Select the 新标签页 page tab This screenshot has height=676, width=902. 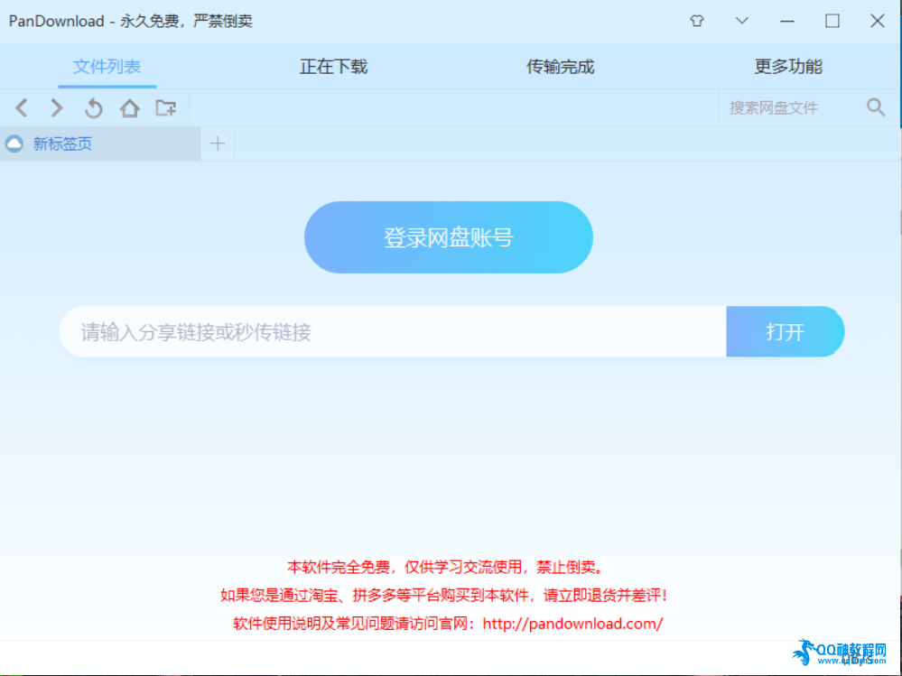click(100, 144)
